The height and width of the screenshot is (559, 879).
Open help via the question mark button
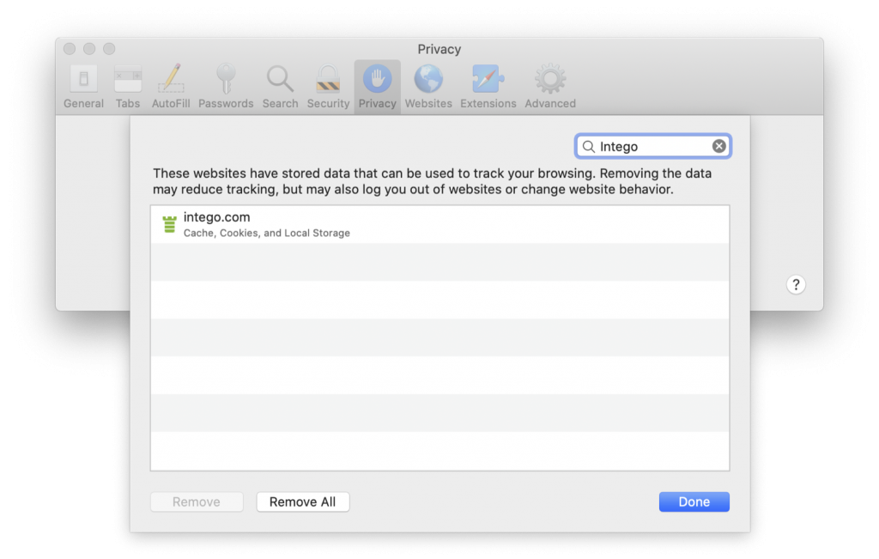pos(796,284)
